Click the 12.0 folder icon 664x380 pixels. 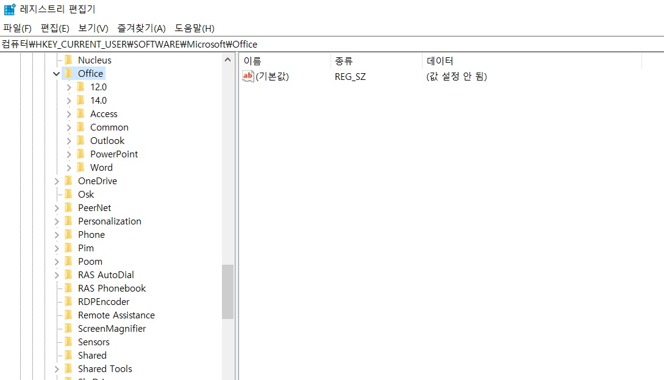point(81,87)
